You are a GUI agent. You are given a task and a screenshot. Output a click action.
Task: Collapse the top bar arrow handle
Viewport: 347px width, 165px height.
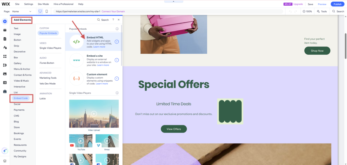(x=173, y=1)
